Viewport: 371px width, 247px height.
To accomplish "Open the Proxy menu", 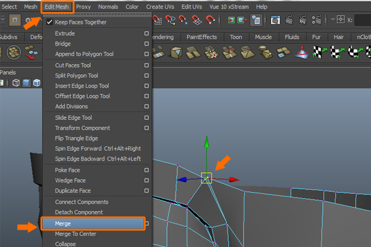I will pyautogui.click(x=83, y=6).
